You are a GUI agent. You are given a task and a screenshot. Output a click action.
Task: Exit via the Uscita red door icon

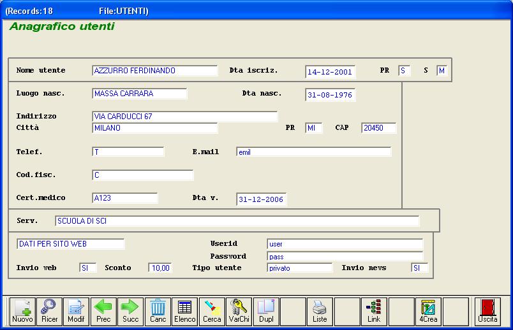click(x=487, y=312)
